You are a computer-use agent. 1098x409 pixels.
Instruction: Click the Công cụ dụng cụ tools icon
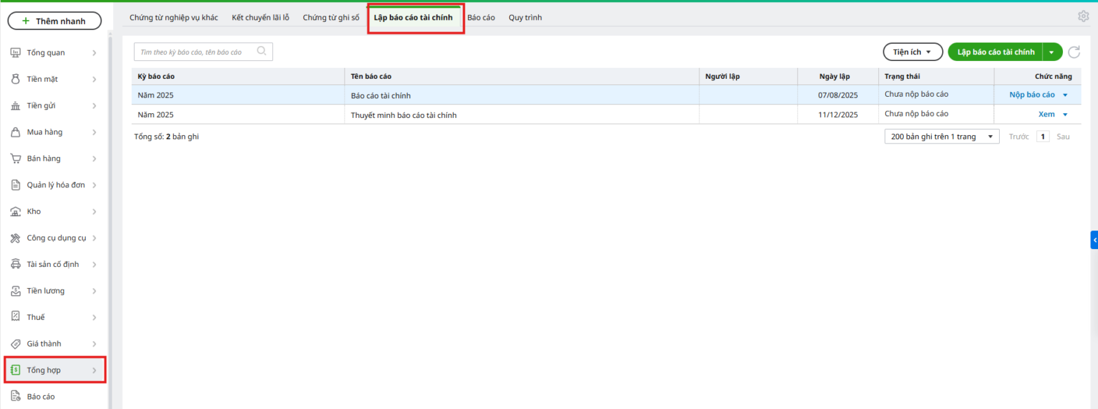[x=16, y=238]
